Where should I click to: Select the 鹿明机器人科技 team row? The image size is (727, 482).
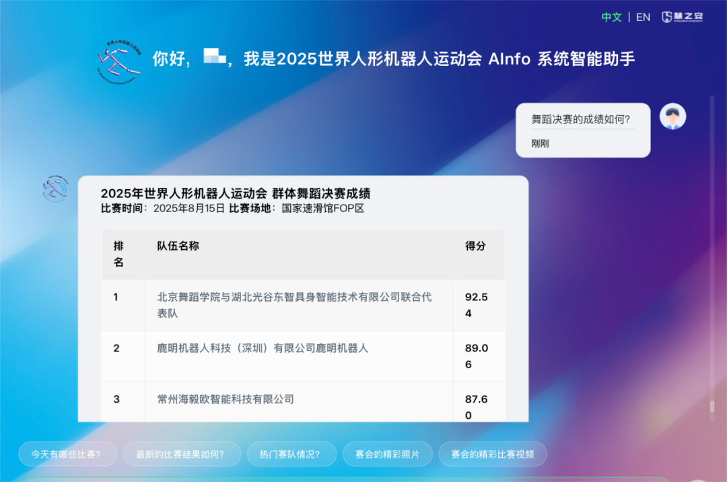(263, 348)
